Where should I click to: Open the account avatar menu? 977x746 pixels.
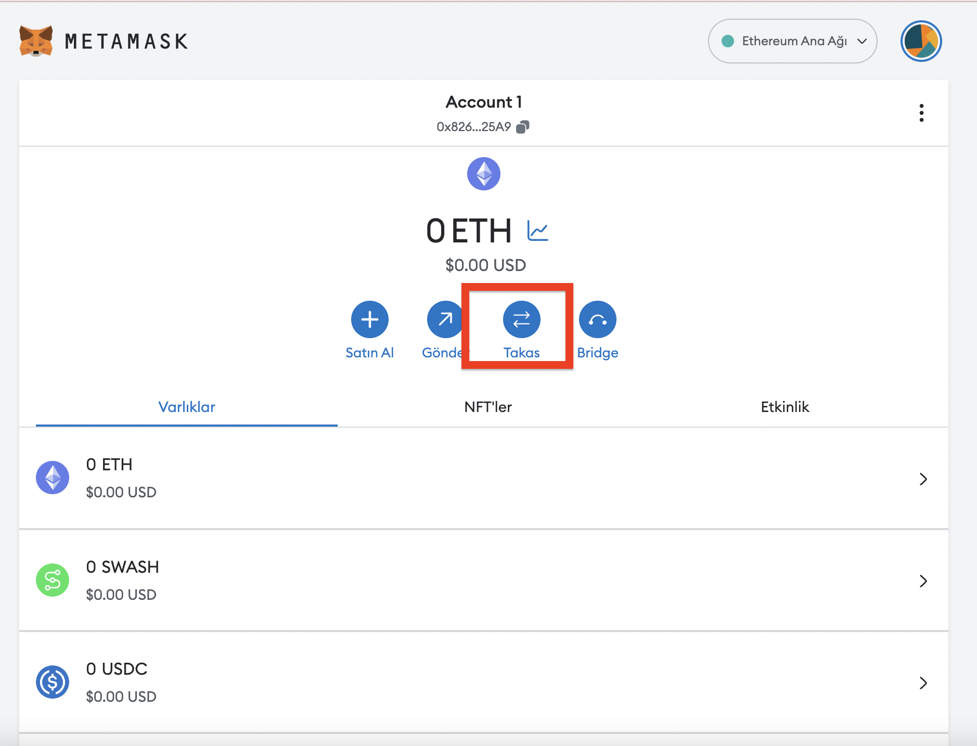coord(921,41)
